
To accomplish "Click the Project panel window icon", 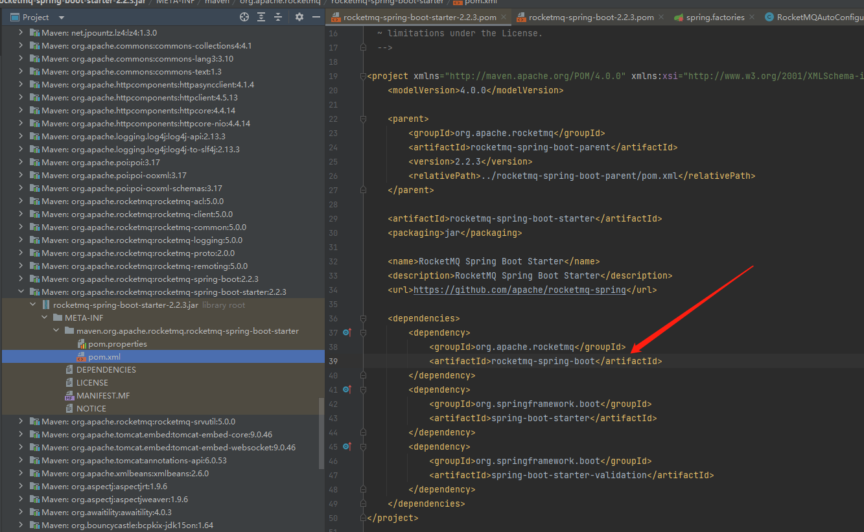I will (16, 17).
